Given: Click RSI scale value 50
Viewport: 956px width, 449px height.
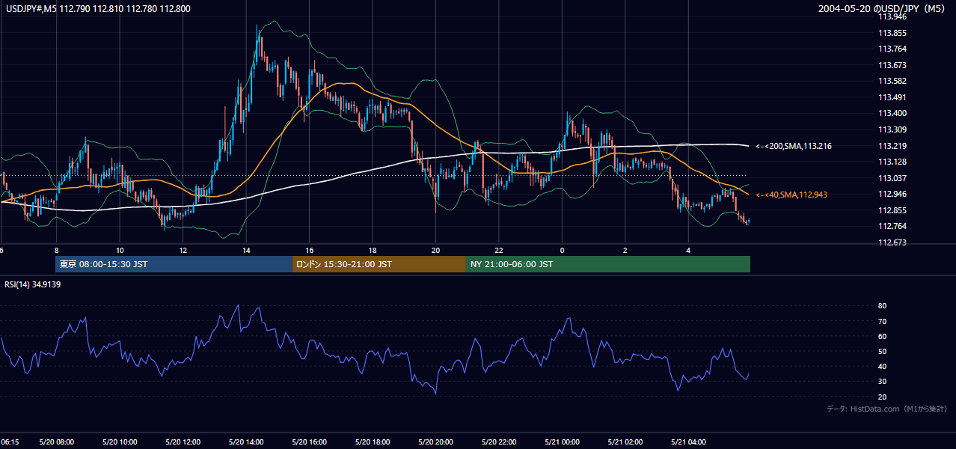Looking at the screenshot, I should (x=883, y=351).
